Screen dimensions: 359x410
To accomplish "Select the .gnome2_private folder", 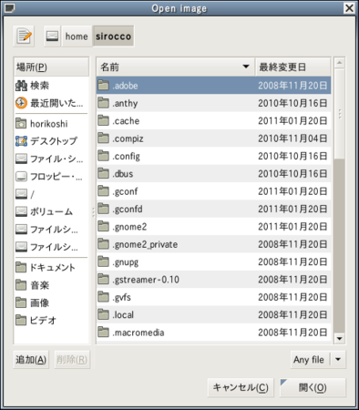I will tap(214, 244).
